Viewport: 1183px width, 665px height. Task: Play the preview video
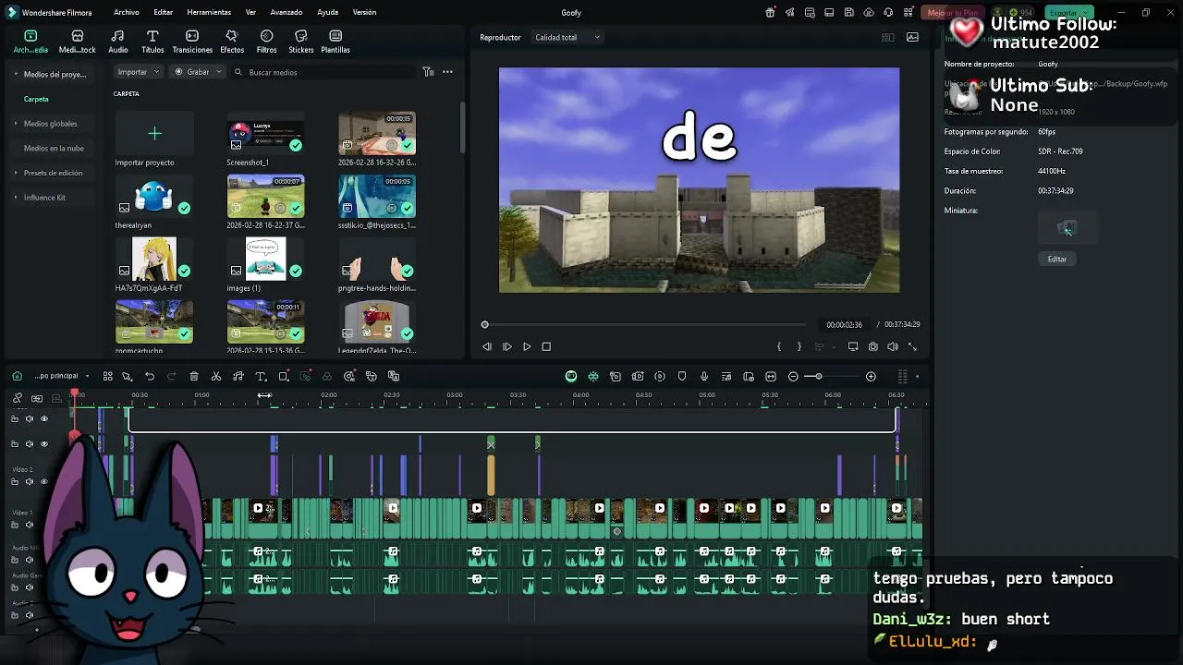[527, 346]
